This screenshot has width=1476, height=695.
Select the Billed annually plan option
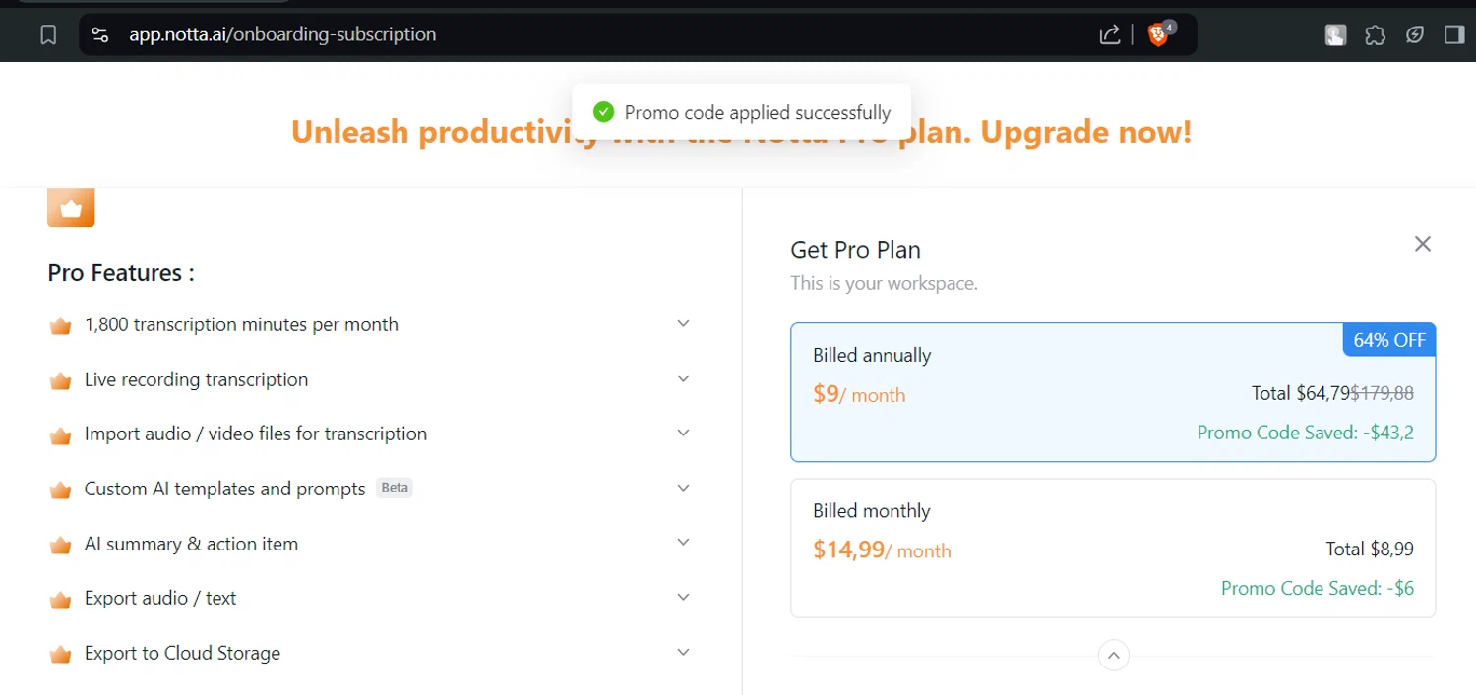pos(1112,392)
